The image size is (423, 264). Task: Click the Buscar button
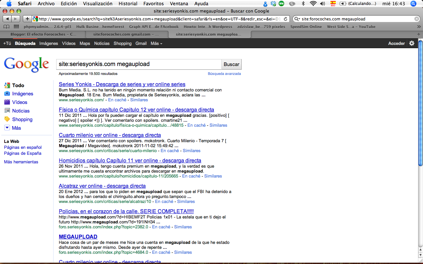(231, 64)
